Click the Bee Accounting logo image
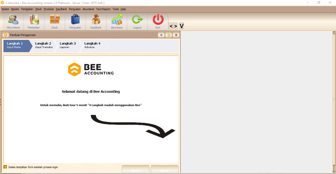The width and height of the screenshot is (336, 174). coord(91,69)
